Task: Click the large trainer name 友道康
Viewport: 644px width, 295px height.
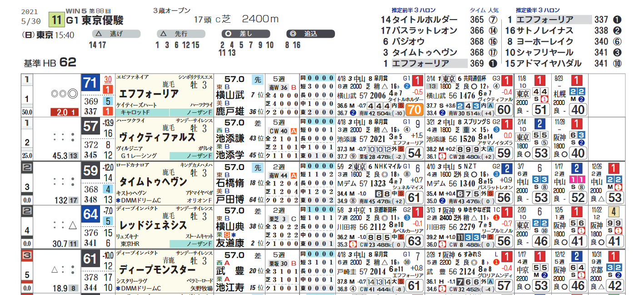Action: (230, 243)
